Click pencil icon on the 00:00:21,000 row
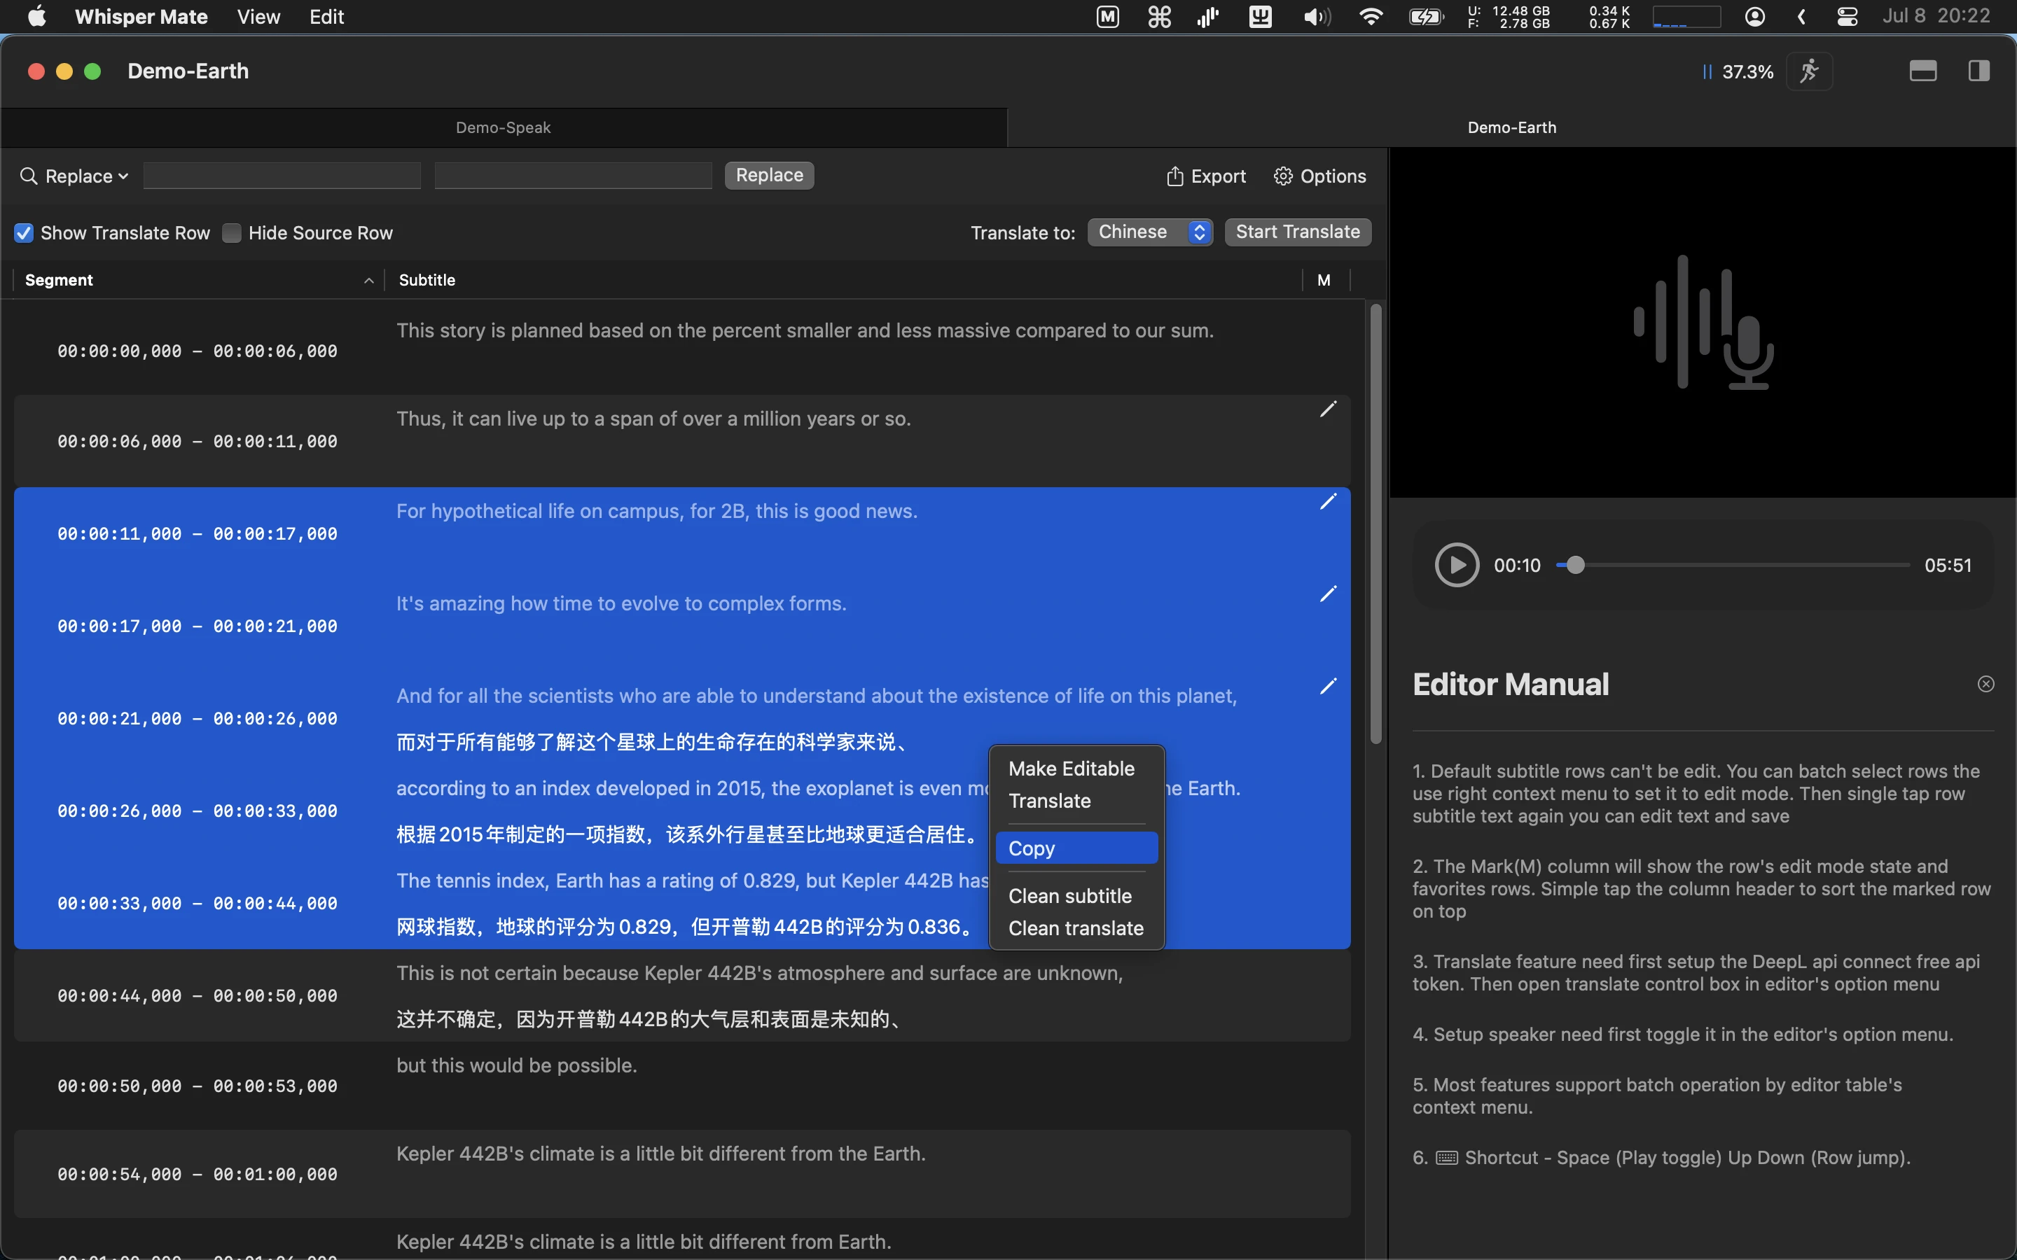Image resolution: width=2017 pixels, height=1260 pixels. (1329, 686)
